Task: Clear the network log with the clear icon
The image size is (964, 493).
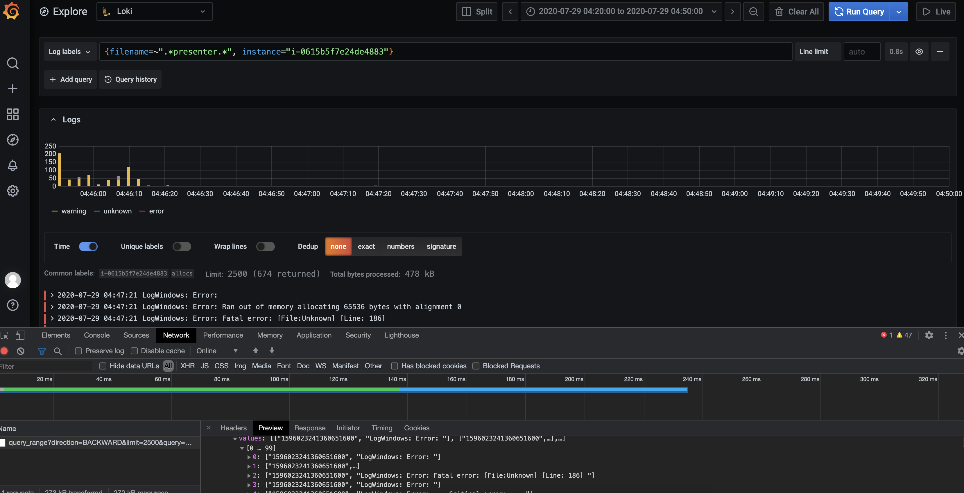Action: click(20, 351)
